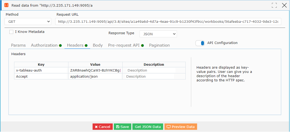Edit the x-tableau-auth header value cell

(x=95, y=70)
